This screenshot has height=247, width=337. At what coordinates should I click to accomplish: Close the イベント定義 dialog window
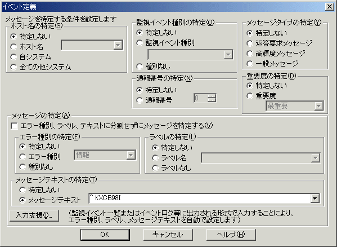tap(330, 7)
